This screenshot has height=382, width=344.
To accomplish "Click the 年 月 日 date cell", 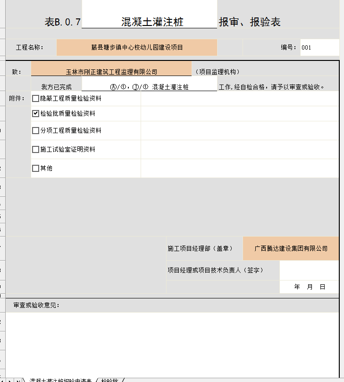I will click(x=309, y=287).
